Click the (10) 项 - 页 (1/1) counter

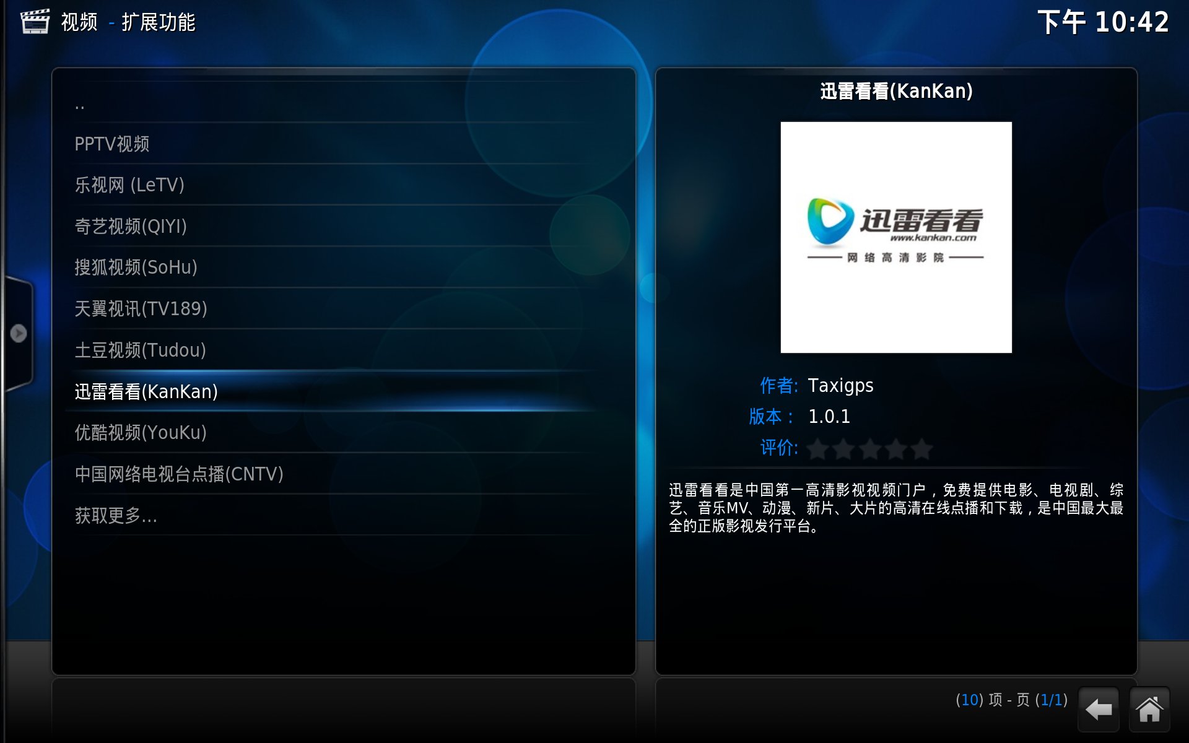1011,700
